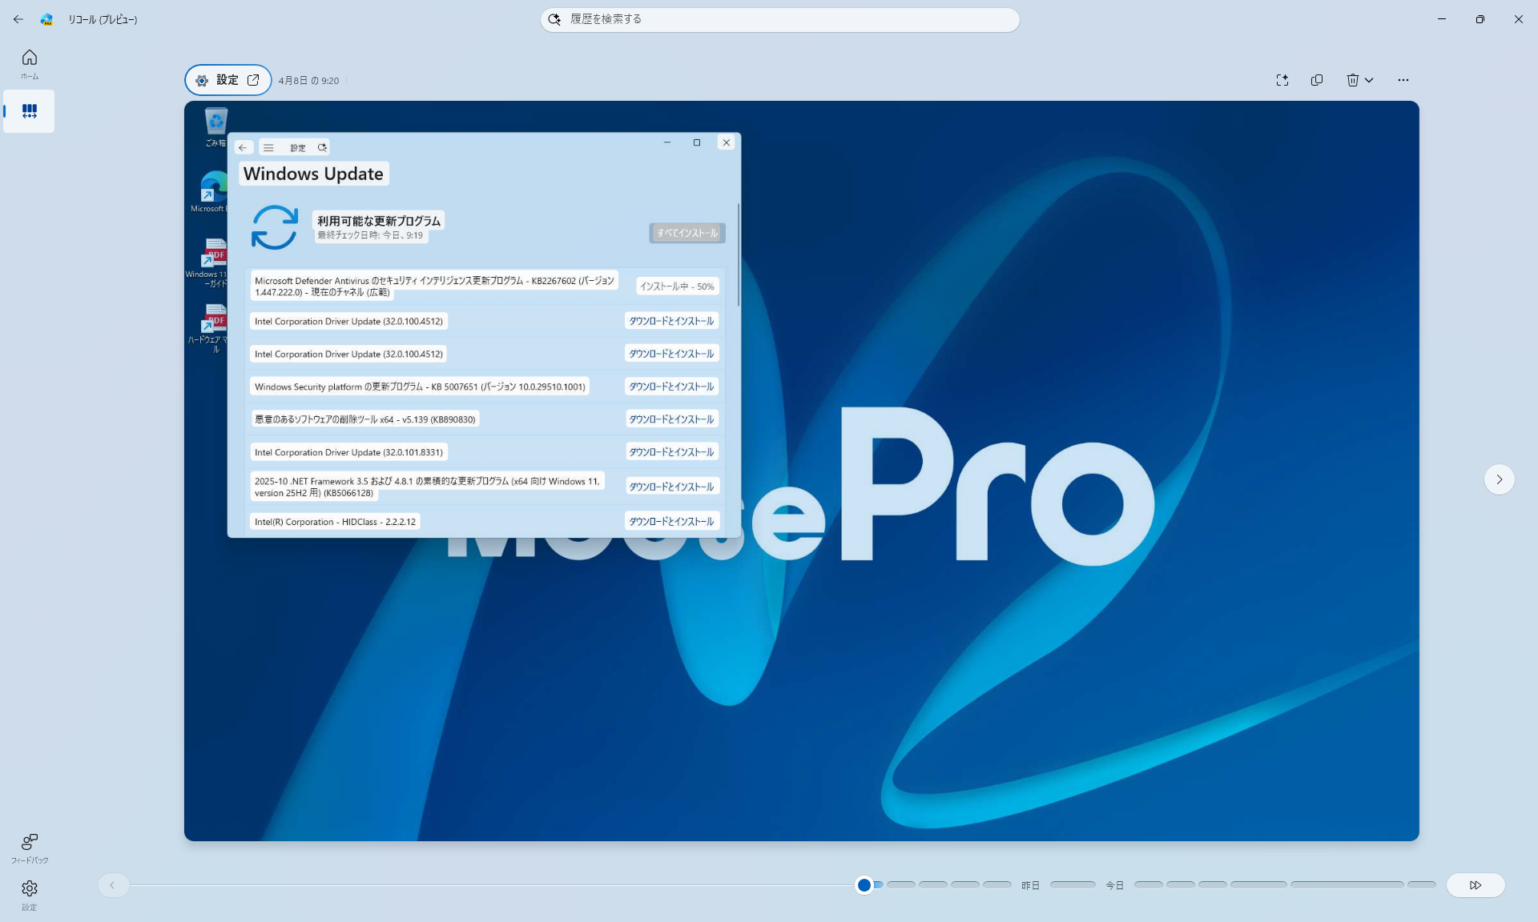Open Feedback from the sidebar
1538x922 pixels.
[30, 848]
